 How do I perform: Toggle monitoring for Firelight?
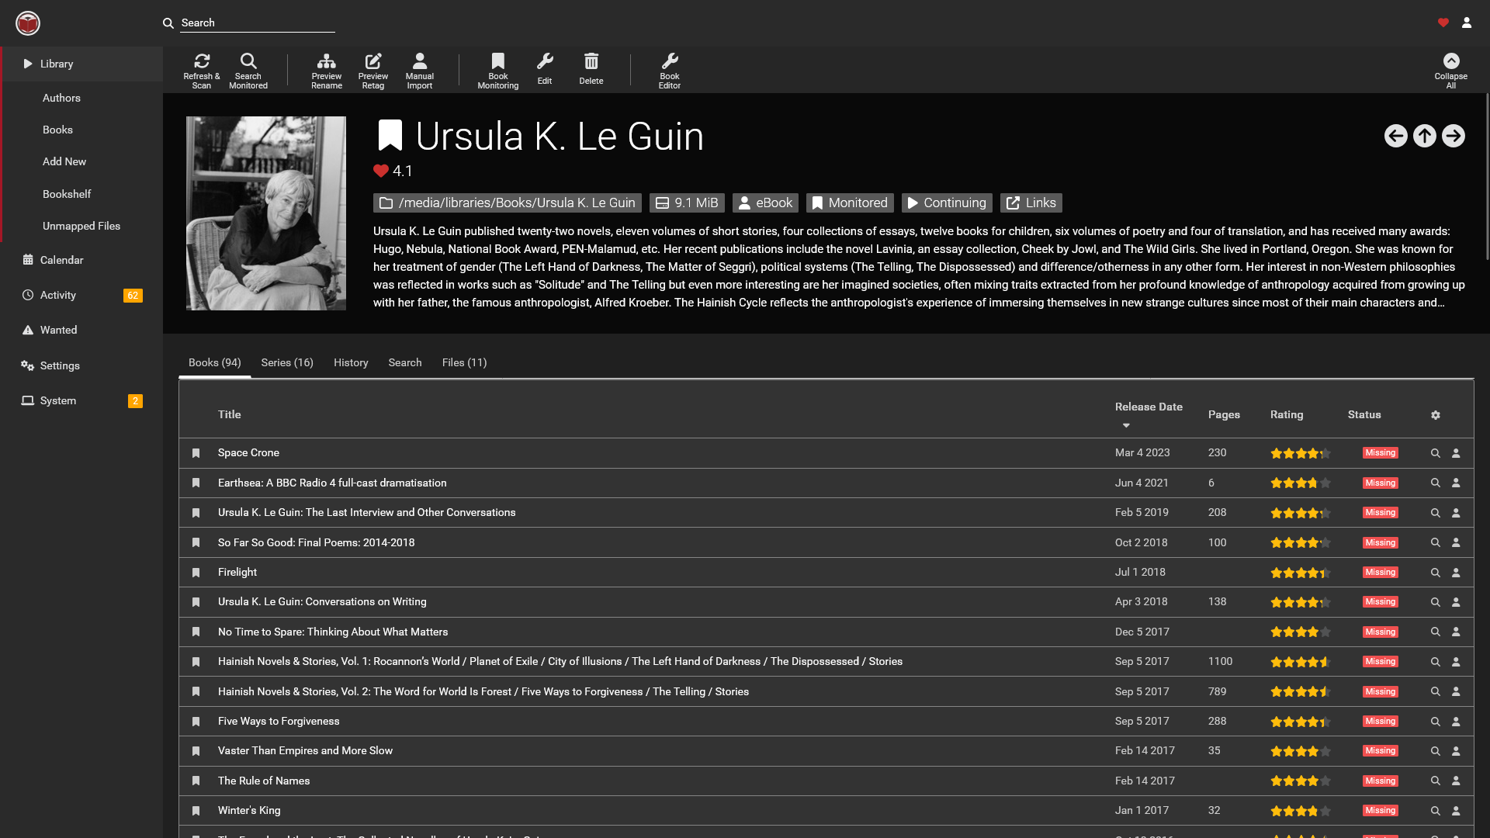(x=196, y=573)
